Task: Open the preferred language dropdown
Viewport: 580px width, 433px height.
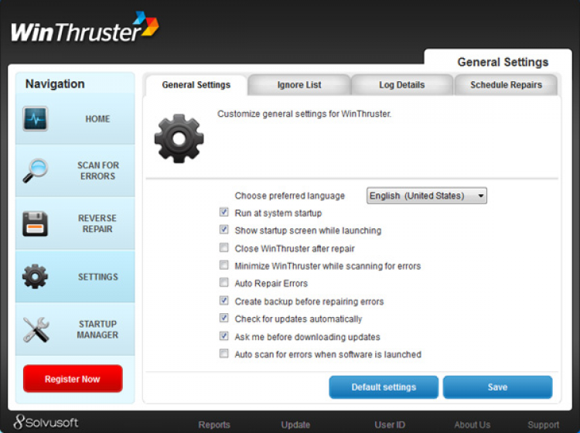Action: coord(426,196)
